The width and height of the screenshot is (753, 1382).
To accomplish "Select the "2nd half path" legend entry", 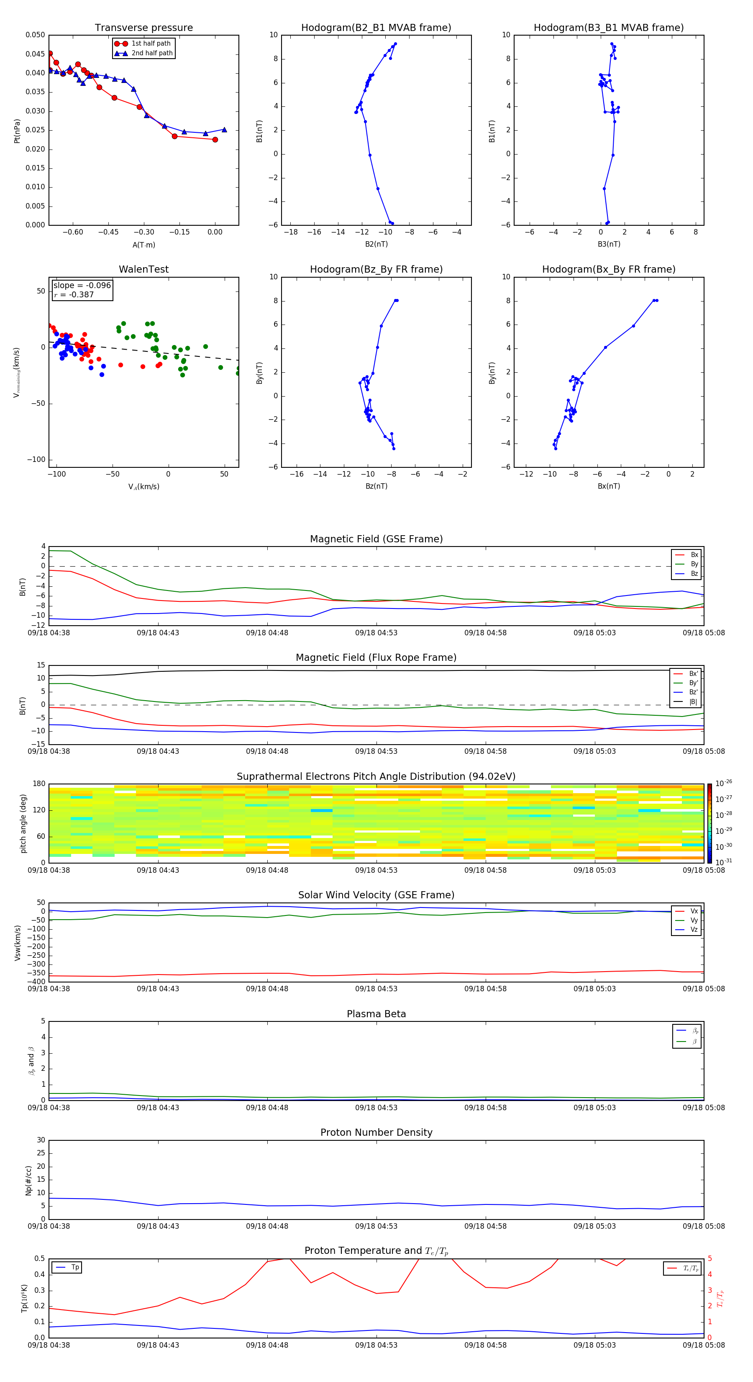I will point(143,53).
